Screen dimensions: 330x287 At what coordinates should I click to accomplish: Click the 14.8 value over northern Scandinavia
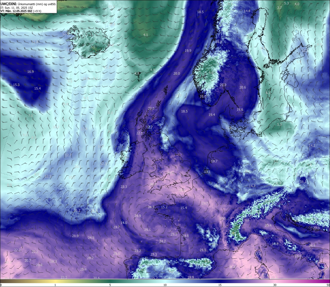(x=247, y=11)
